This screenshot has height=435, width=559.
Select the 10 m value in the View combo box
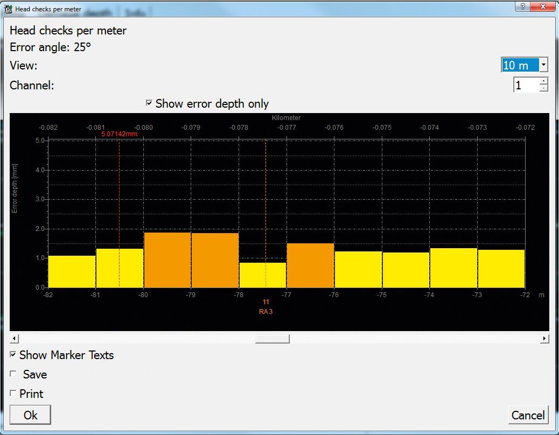[517, 65]
